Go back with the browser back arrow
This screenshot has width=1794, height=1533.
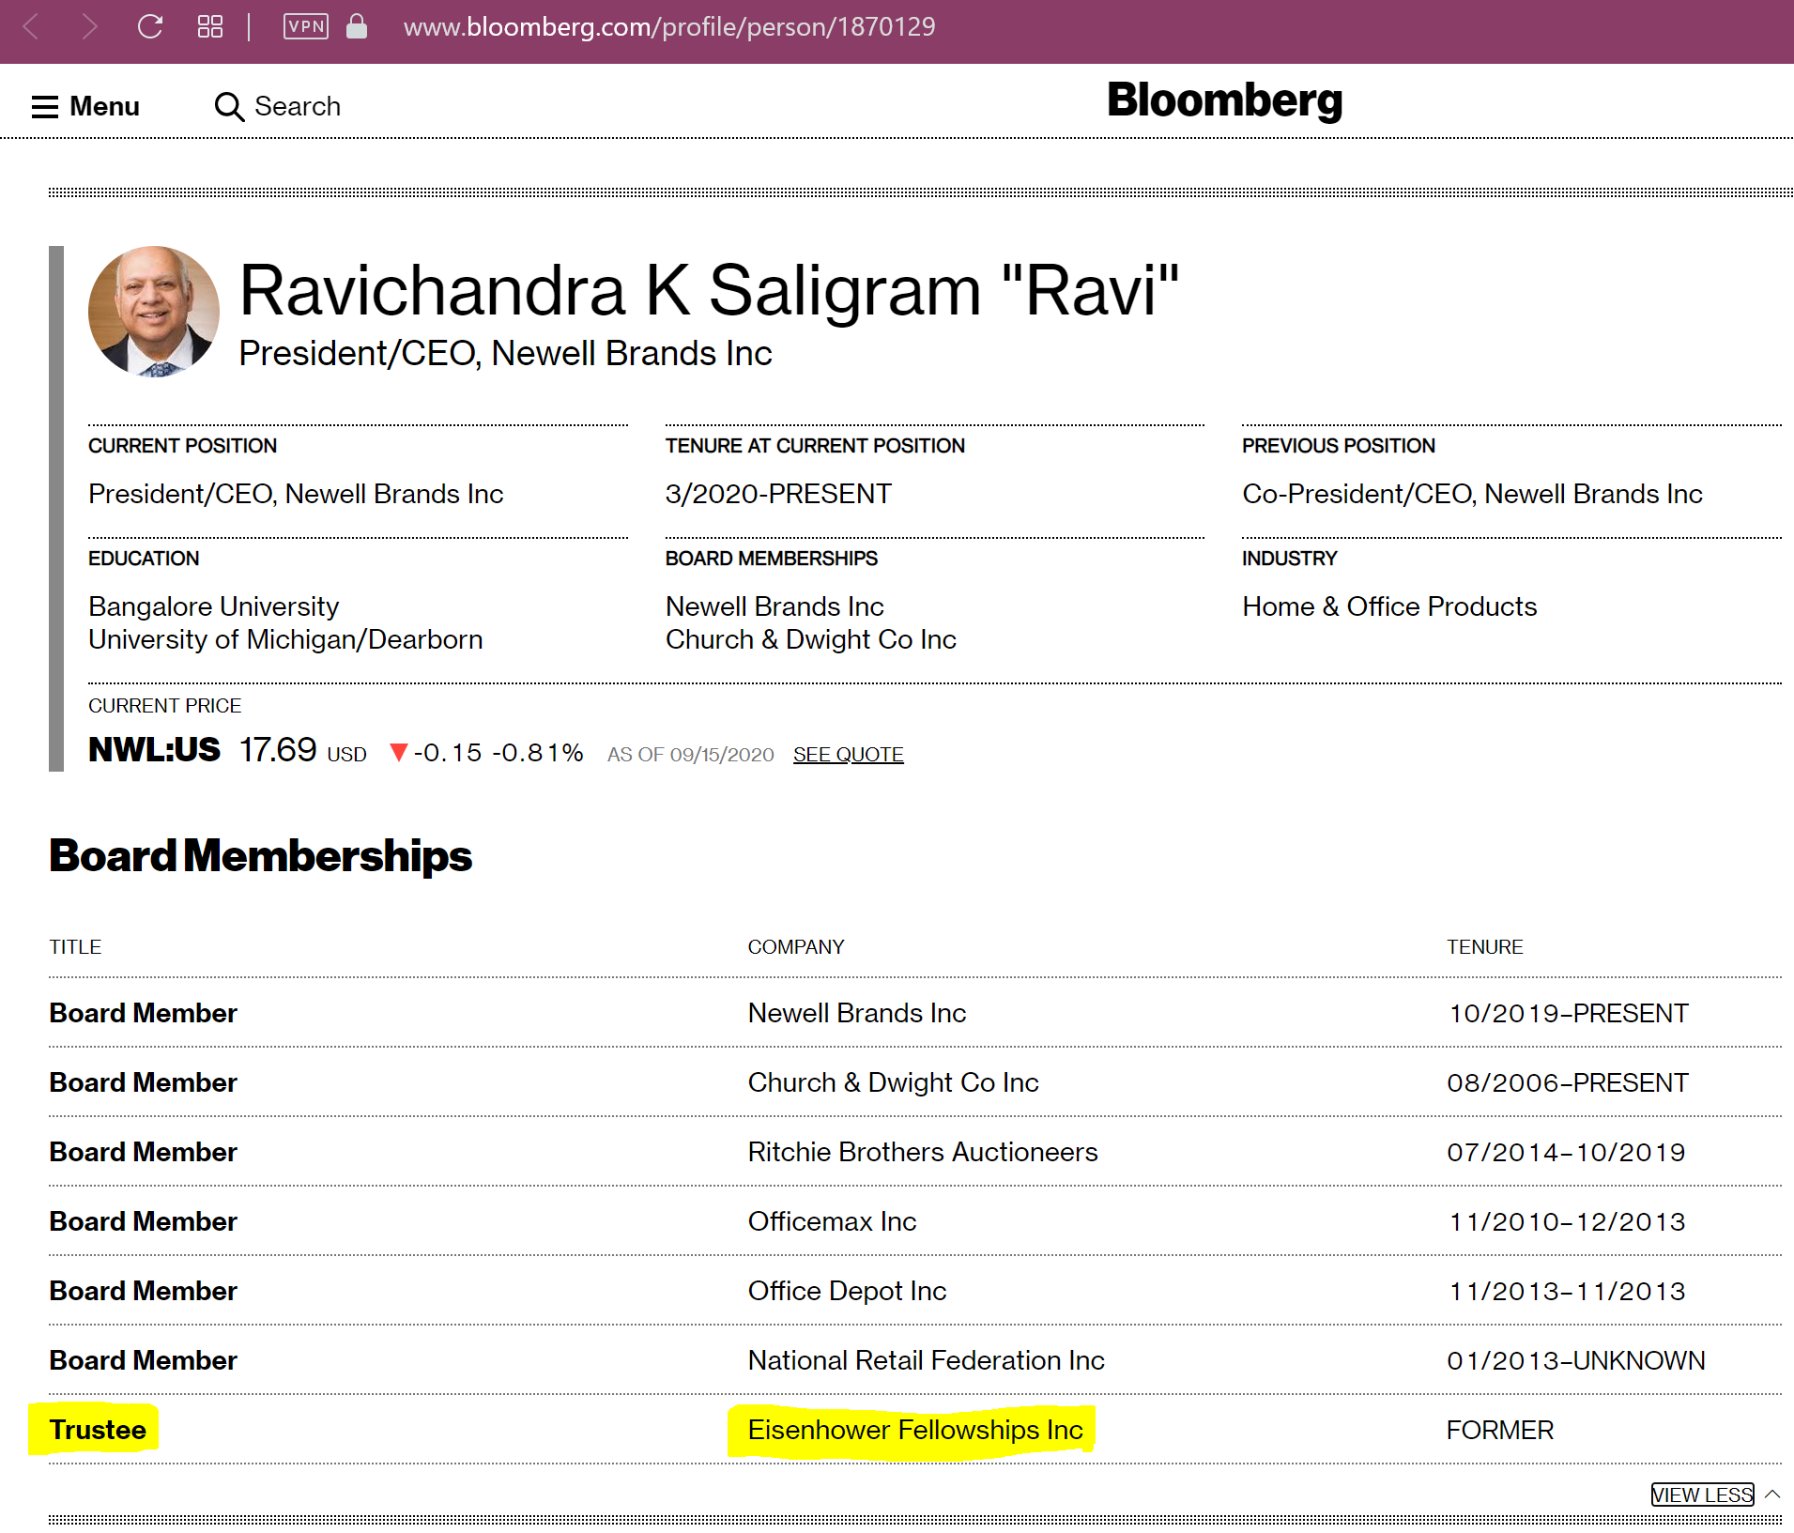31,26
